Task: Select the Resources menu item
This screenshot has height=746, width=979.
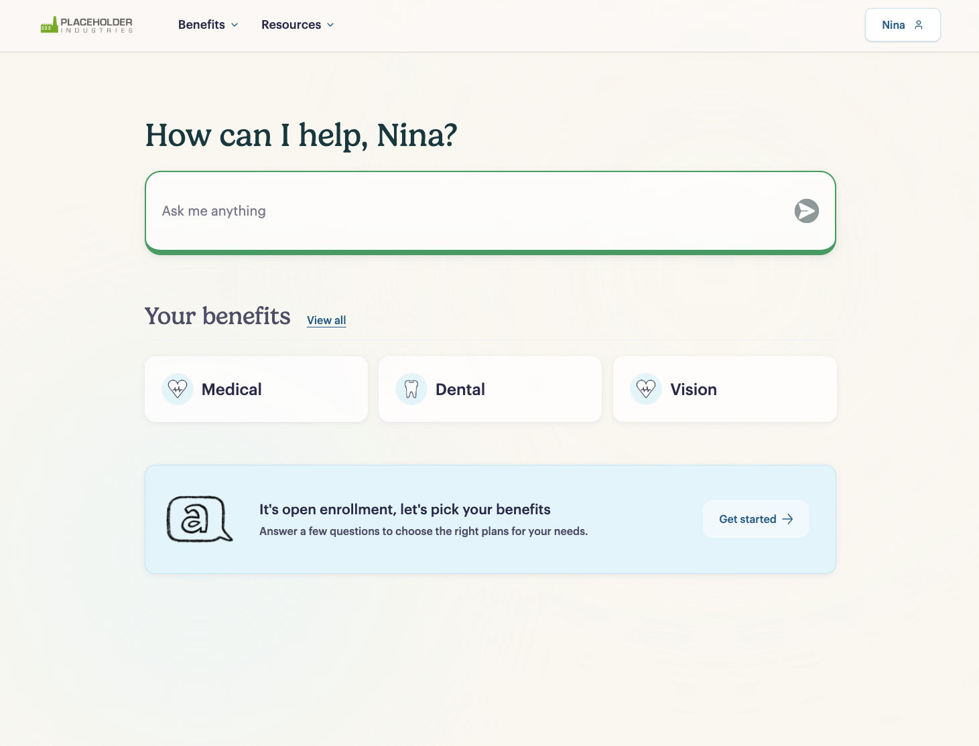Action: click(x=291, y=24)
